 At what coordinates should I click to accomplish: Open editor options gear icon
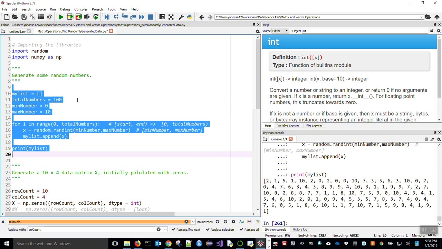(x=257, y=31)
